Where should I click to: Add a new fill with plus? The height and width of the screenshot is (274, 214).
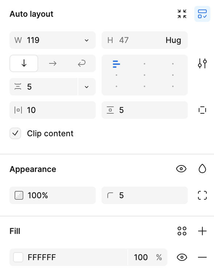[x=202, y=231]
